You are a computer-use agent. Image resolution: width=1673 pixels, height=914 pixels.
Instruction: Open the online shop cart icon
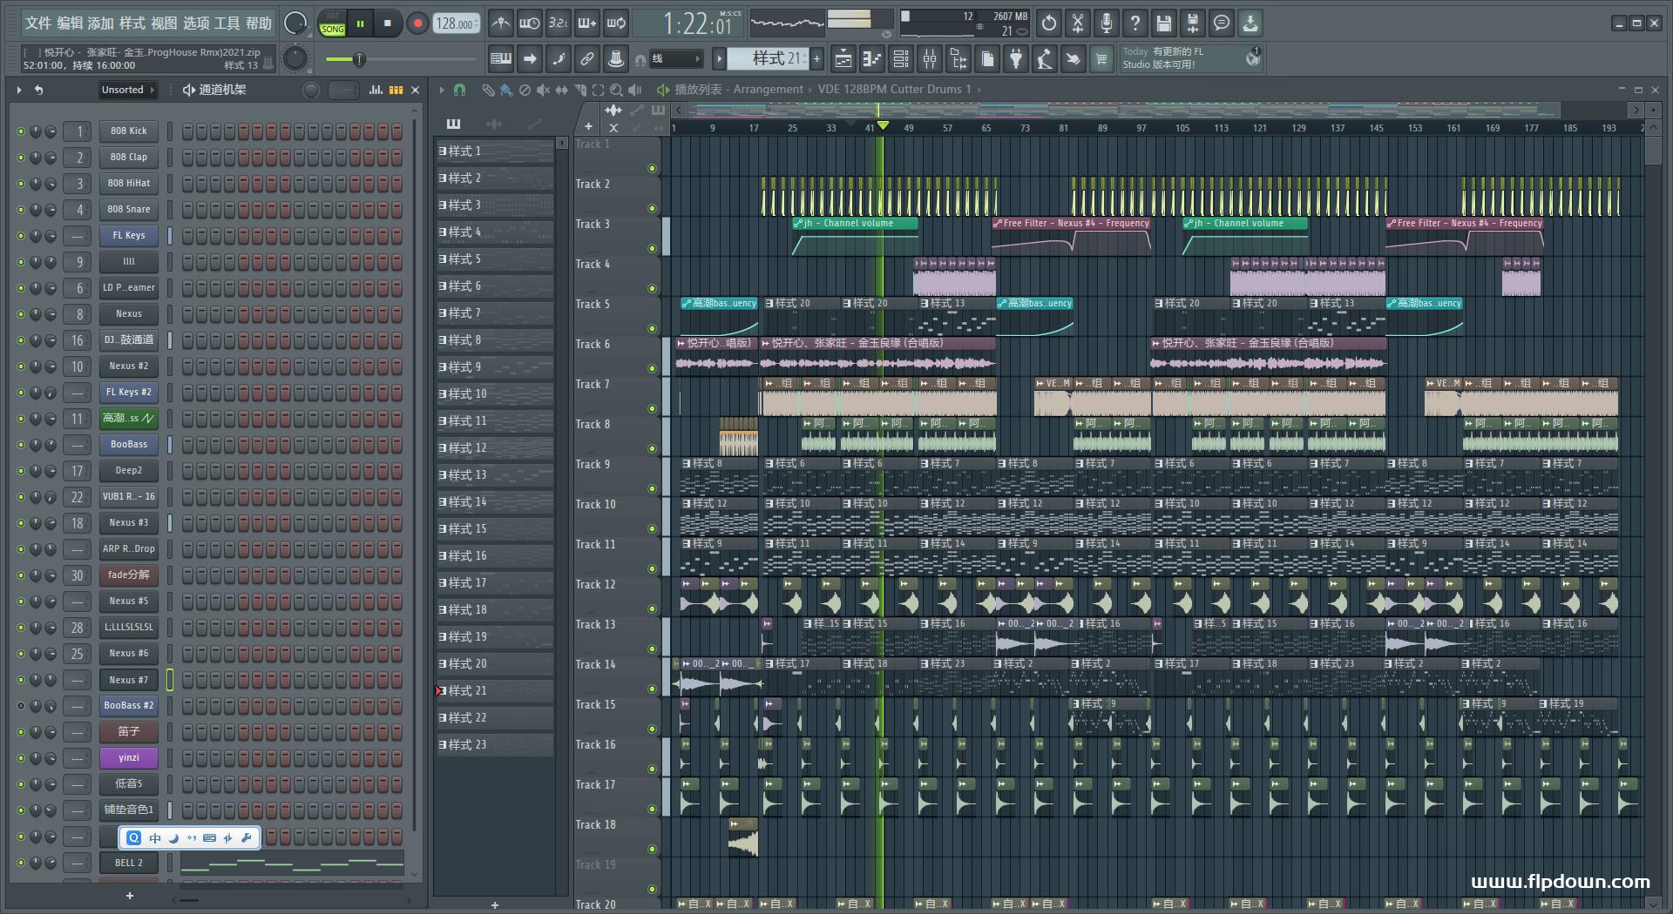pos(1102,59)
